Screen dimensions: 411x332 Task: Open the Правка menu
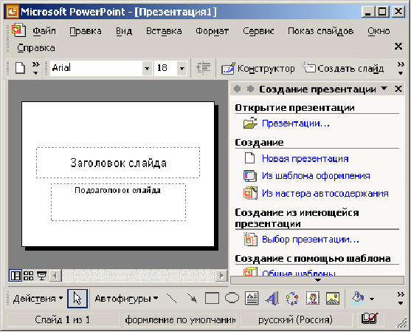pos(86,31)
